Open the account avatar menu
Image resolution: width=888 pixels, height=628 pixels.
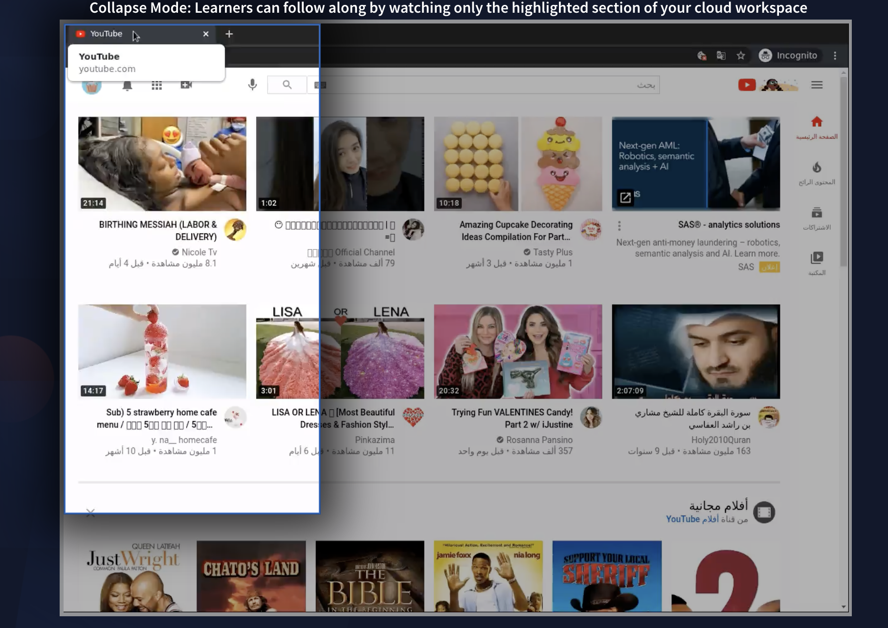pyautogui.click(x=91, y=86)
